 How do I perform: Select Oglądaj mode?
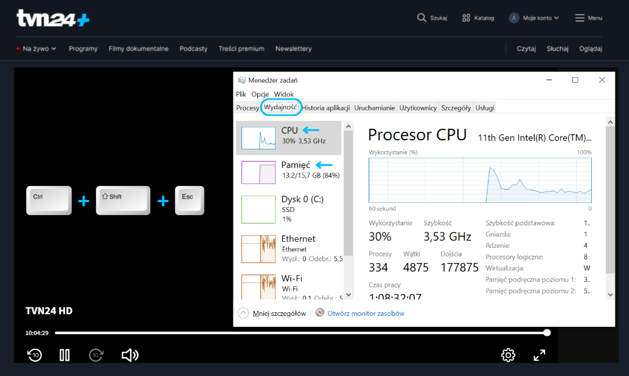click(591, 49)
